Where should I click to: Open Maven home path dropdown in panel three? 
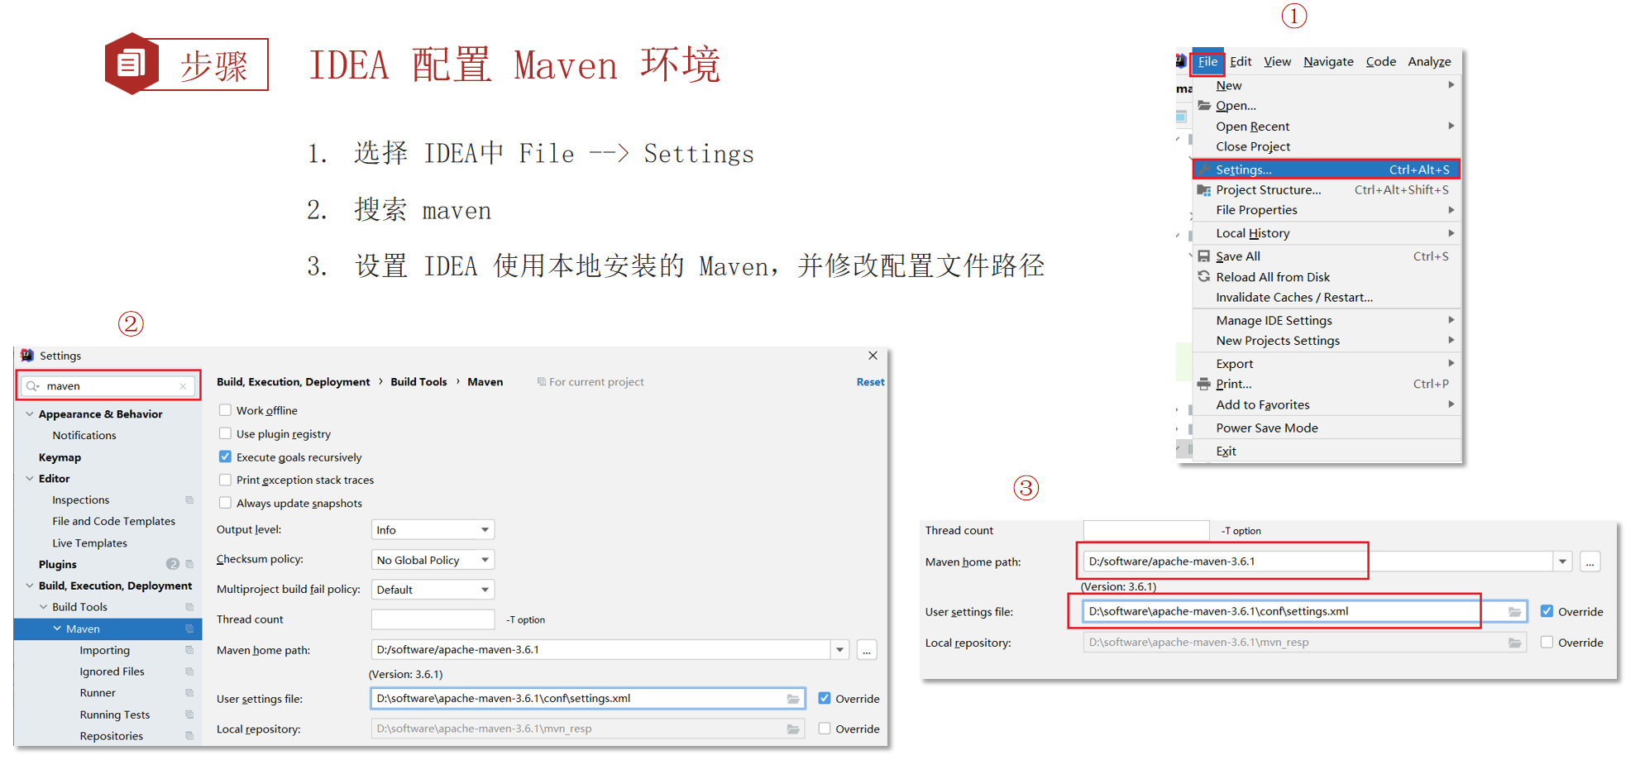coord(1562,562)
